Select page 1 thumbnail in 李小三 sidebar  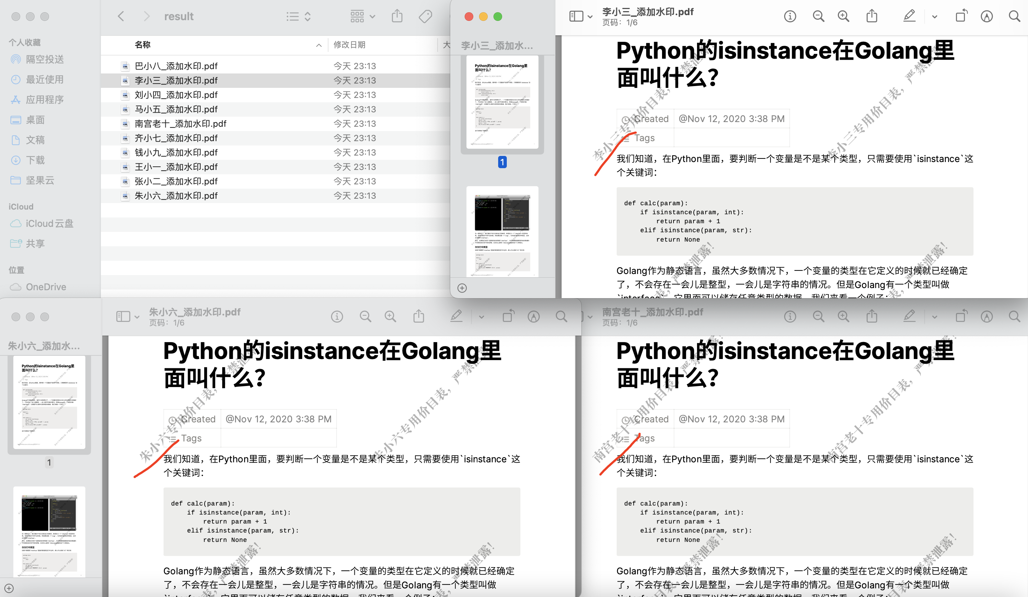[502, 102]
